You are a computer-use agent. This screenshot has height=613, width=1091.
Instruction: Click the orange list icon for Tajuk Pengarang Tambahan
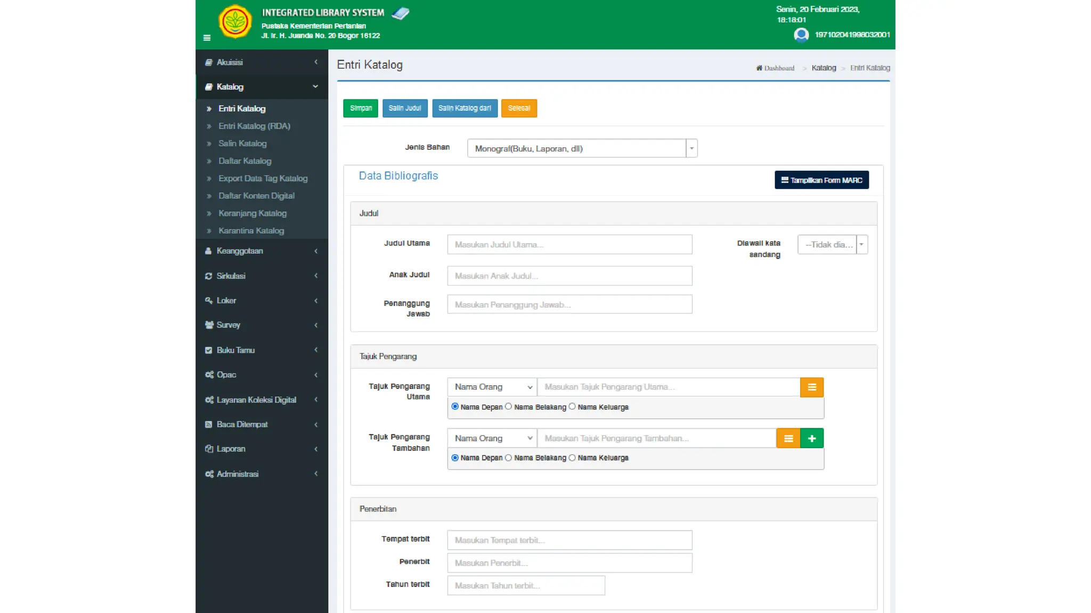pos(788,438)
